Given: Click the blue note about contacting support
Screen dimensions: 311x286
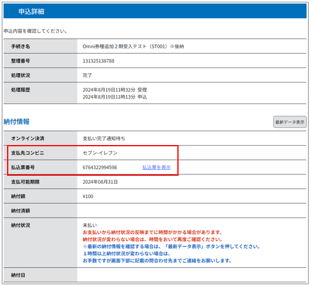Looking at the screenshot, I should click(157, 257).
